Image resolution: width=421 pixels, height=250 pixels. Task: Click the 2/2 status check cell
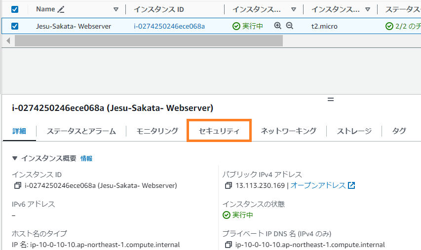pos(403,26)
